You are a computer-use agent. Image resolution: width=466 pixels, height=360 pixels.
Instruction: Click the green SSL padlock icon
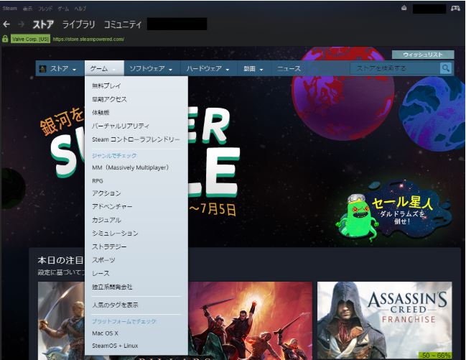click(5, 39)
